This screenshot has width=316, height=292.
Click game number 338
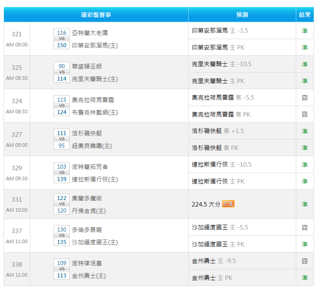[17, 265]
